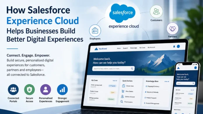This screenshot has height=114, width=203.
Task: Open Knowledge in laptop navigation
Action: pos(134,48)
